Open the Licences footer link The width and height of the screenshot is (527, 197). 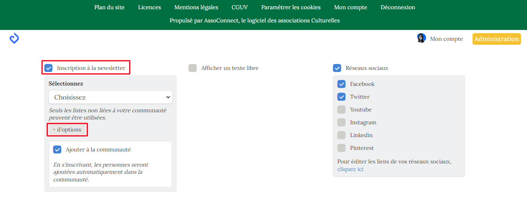tap(149, 7)
